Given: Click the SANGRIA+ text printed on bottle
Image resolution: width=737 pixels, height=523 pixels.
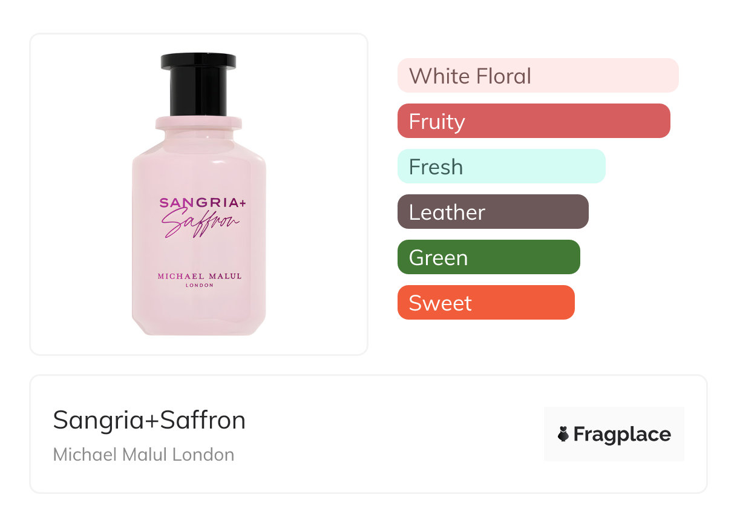Looking at the screenshot, I should (x=203, y=203).
